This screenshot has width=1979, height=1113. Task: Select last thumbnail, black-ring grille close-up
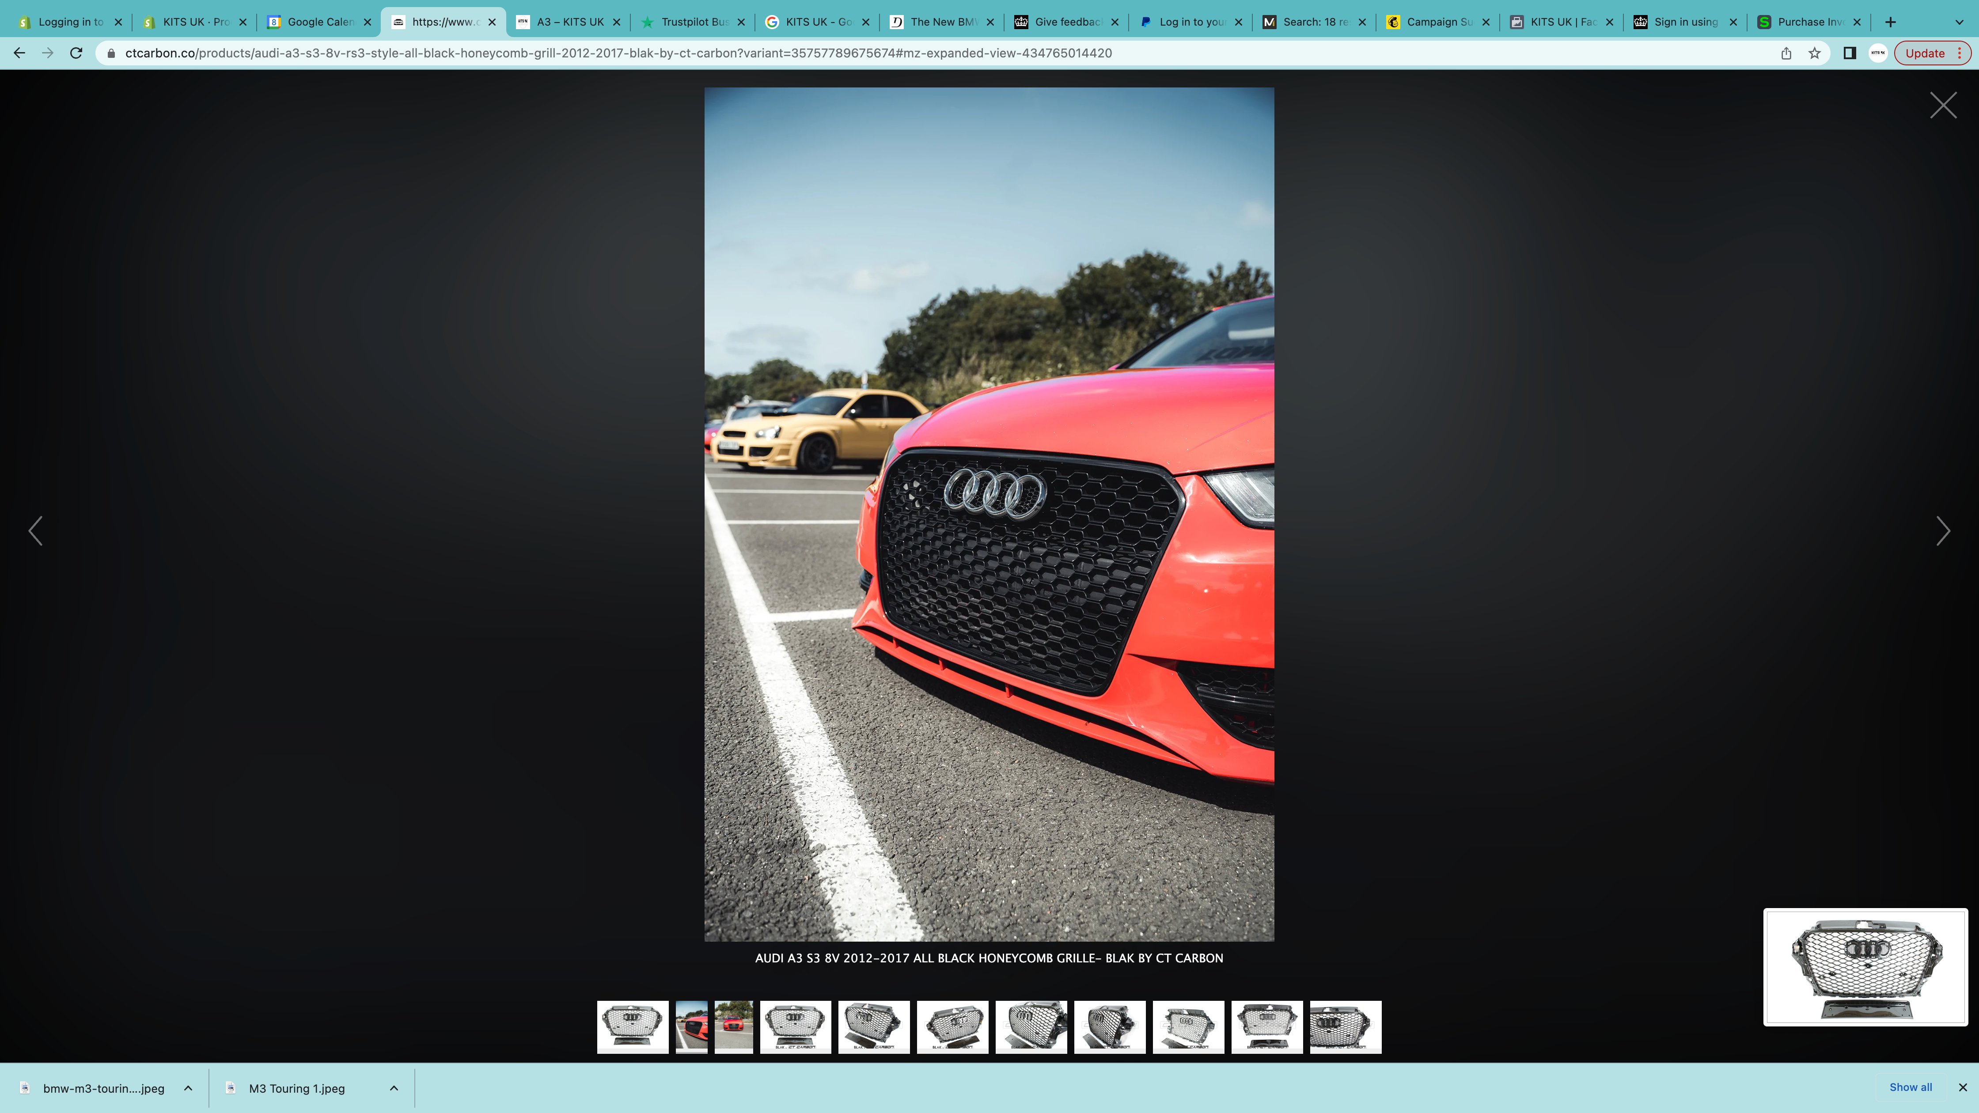point(1345,1027)
